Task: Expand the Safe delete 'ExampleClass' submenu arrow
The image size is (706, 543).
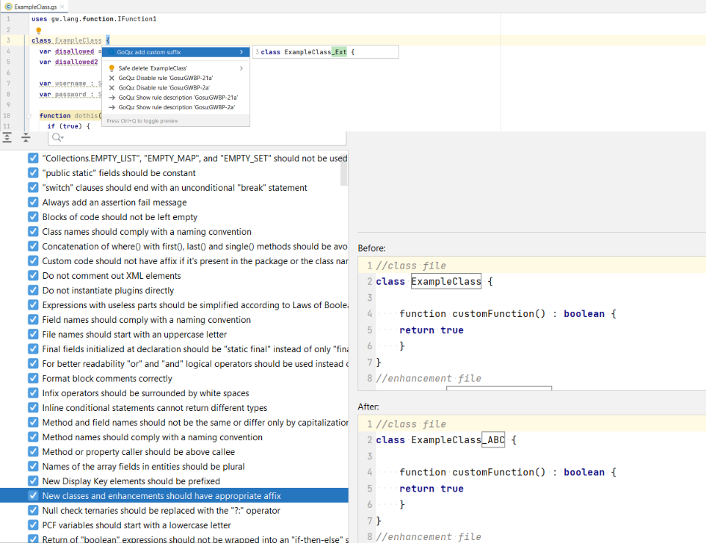Action: pos(241,68)
